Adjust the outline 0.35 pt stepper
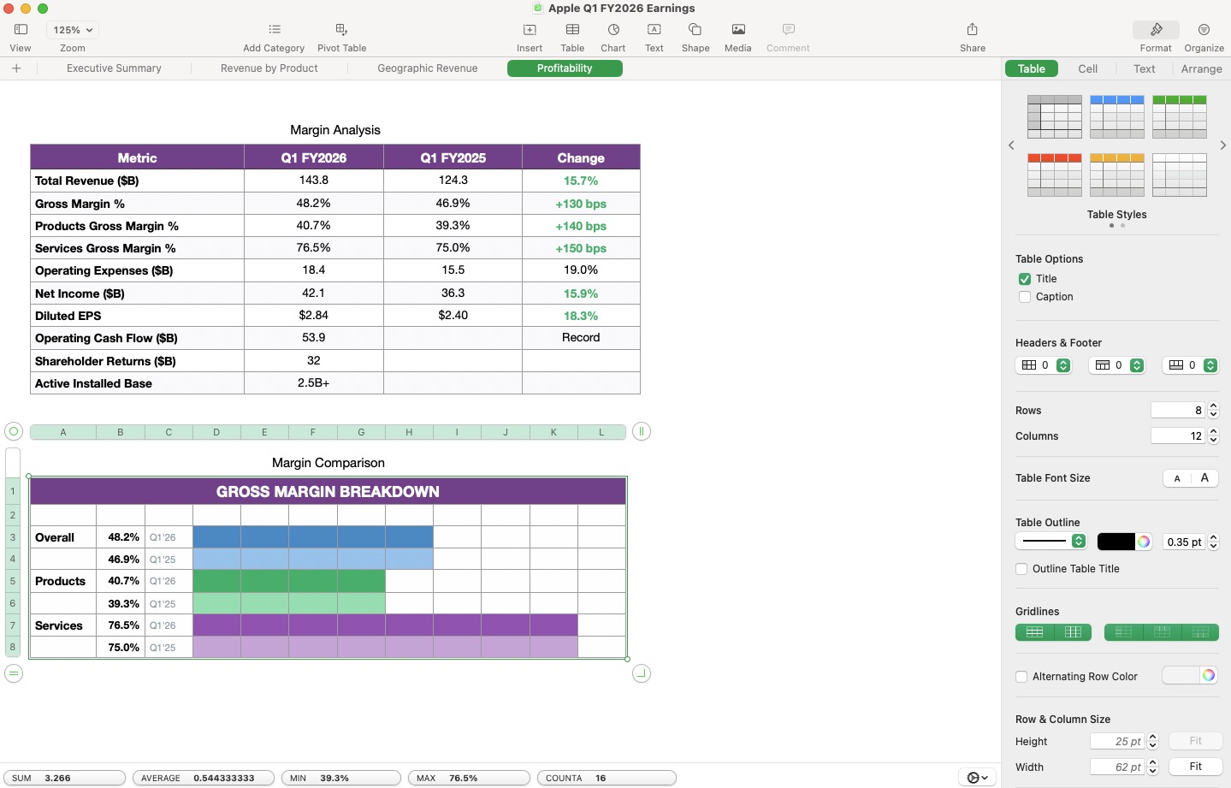The height and width of the screenshot is (788, 1231). (x=1213, y=542)
